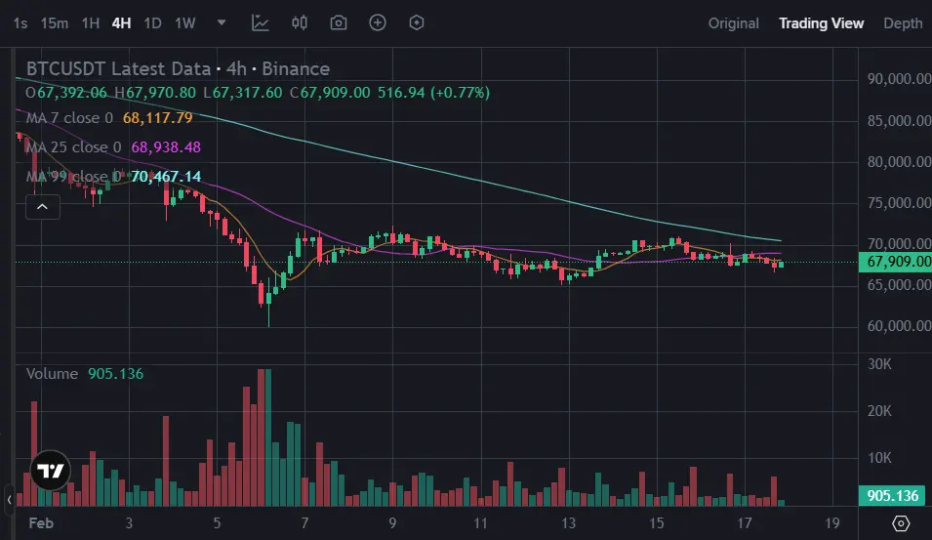Click the 9 date axis label
932x540 pixels.
click(392, 523)
